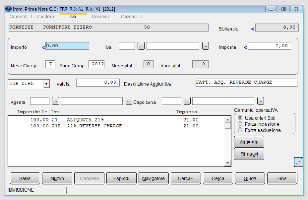Screen dimensions: 308x200
Task: Open the Capo zona code lookup button
Action: pyautogui.click(x=187, y=101)
